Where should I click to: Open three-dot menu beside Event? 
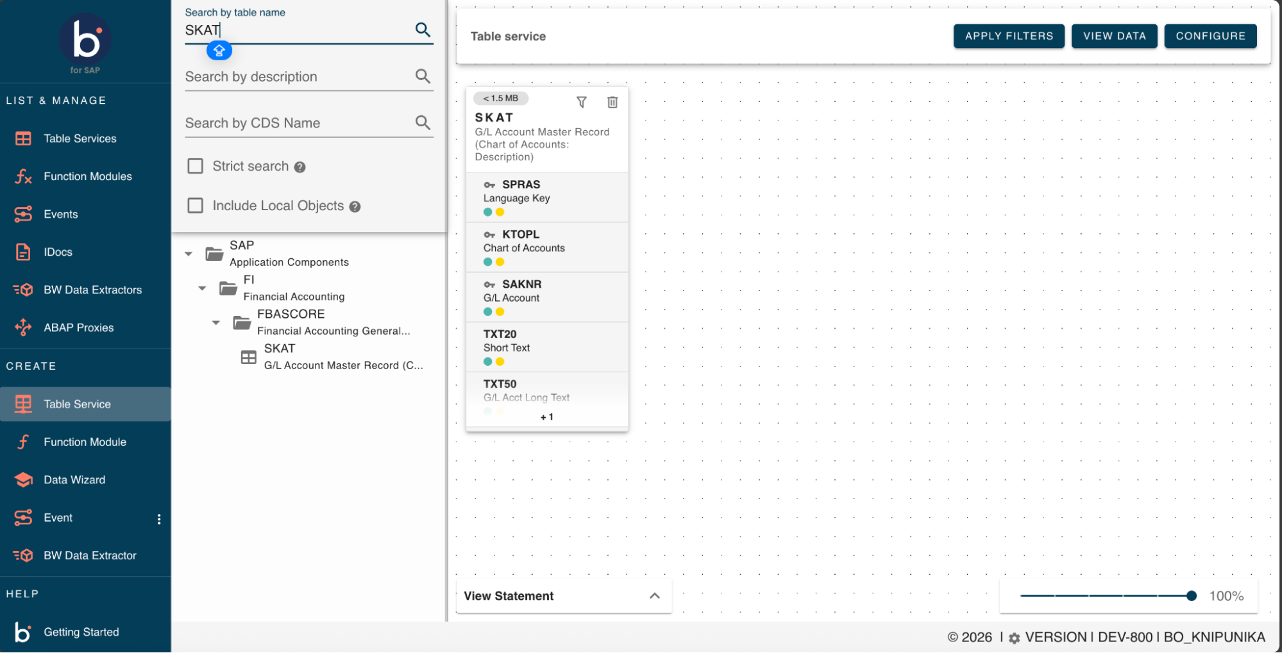tap(159, 519)
